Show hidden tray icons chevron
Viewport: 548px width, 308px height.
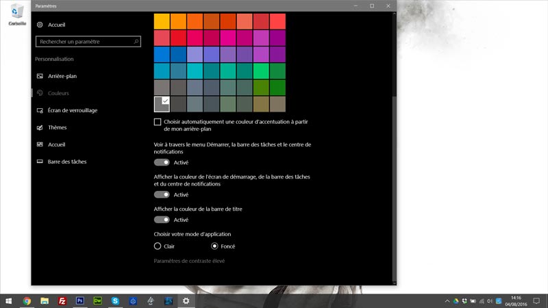(x=447, y=301)
